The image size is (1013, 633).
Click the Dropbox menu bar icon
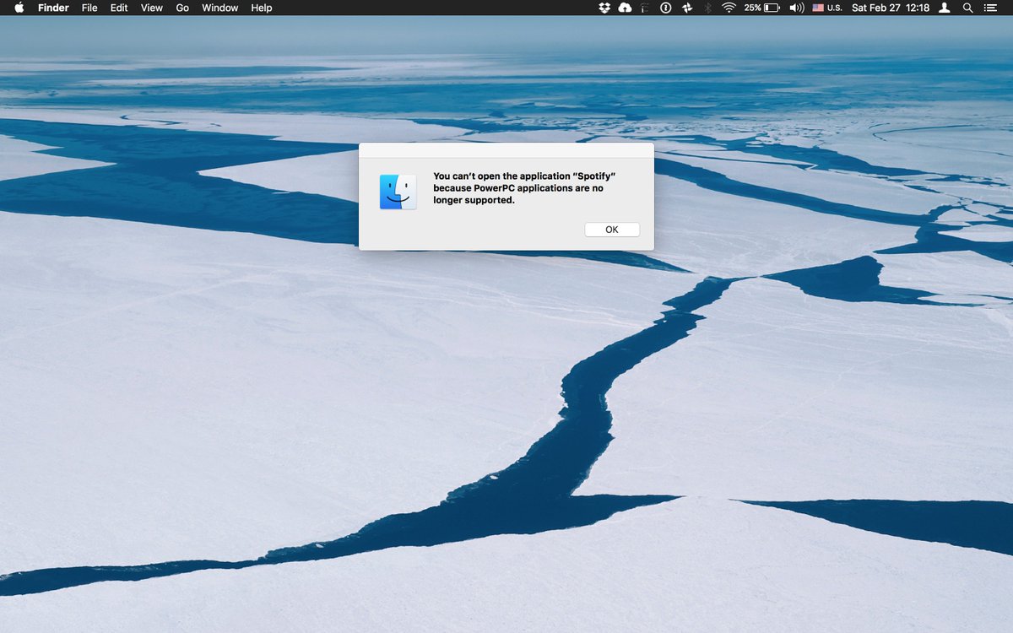pyautogui.click(x=604, y=8)
